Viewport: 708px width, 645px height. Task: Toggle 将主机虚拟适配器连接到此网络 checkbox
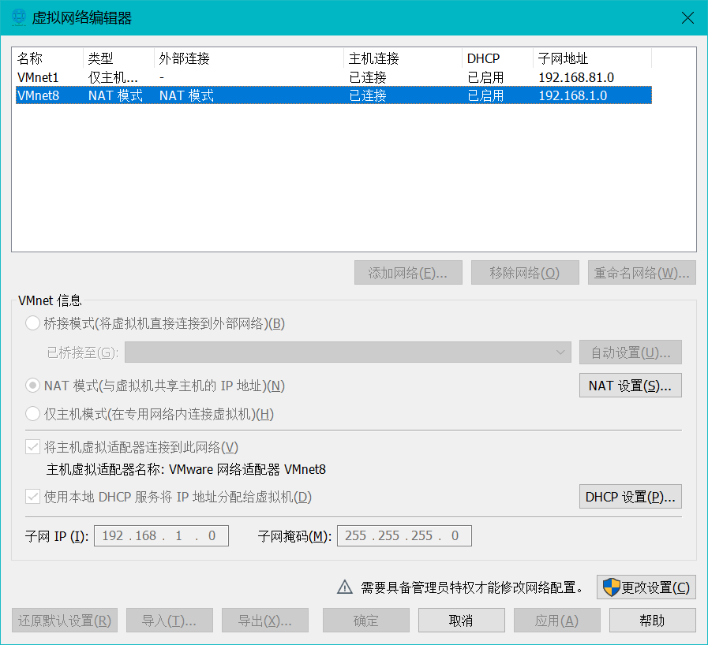32,447
